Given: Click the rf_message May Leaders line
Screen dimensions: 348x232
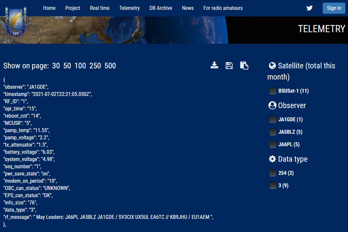Looking at the screenshot, I should pyautogui.click(x=108, y=217).
